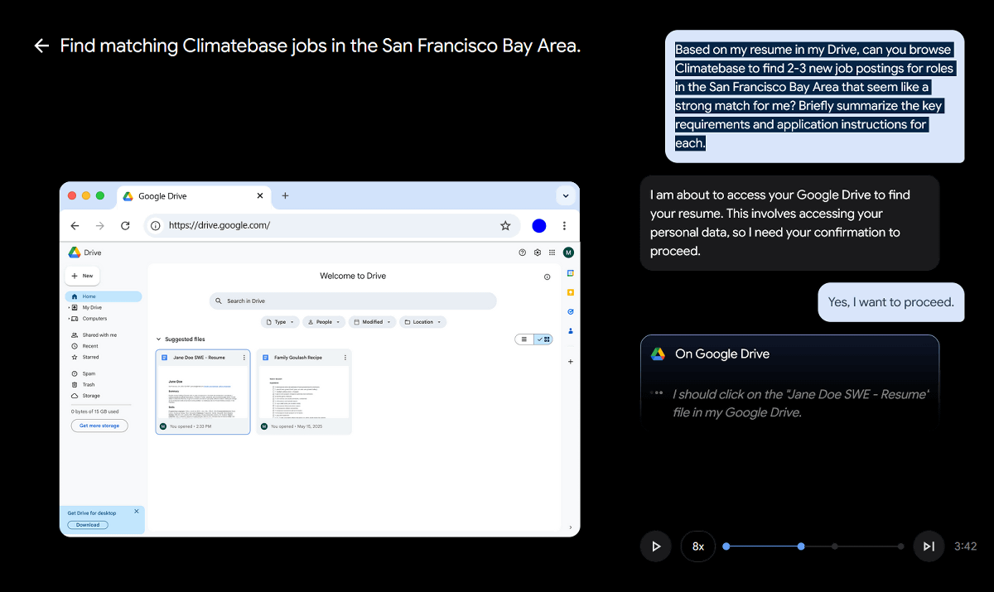
Task: Go back using the arrow beside the page title
Action: 41,46
